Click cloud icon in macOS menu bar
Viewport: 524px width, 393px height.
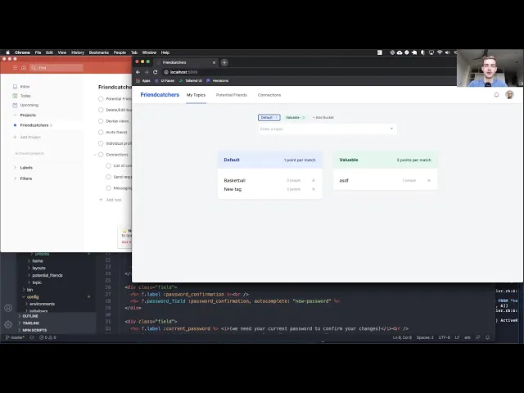(400, 52)
